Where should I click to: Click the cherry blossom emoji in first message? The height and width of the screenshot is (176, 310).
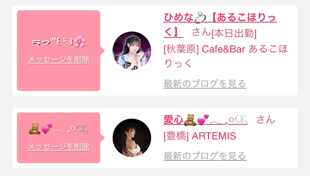(x=80, y=42)
